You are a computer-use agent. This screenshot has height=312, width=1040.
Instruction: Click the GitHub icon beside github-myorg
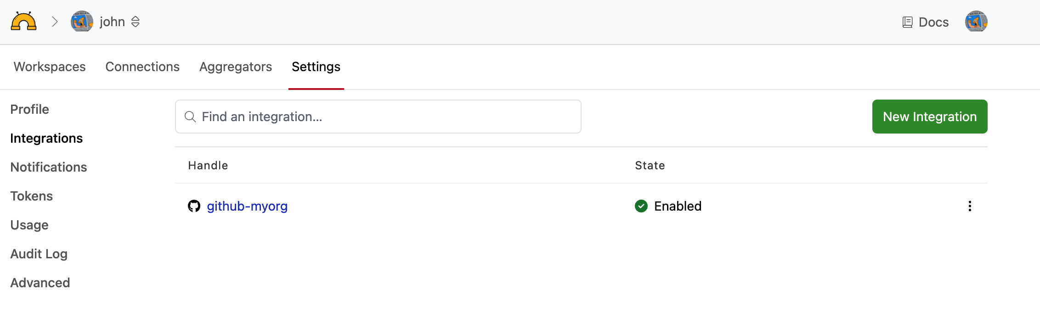194,206
